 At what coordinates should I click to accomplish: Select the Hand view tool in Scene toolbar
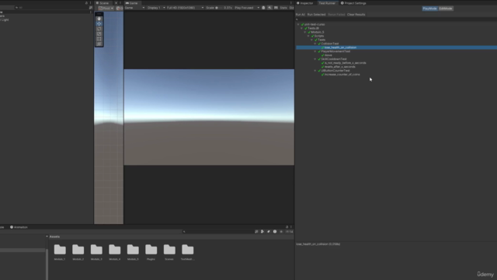click(x=99, y=19)
